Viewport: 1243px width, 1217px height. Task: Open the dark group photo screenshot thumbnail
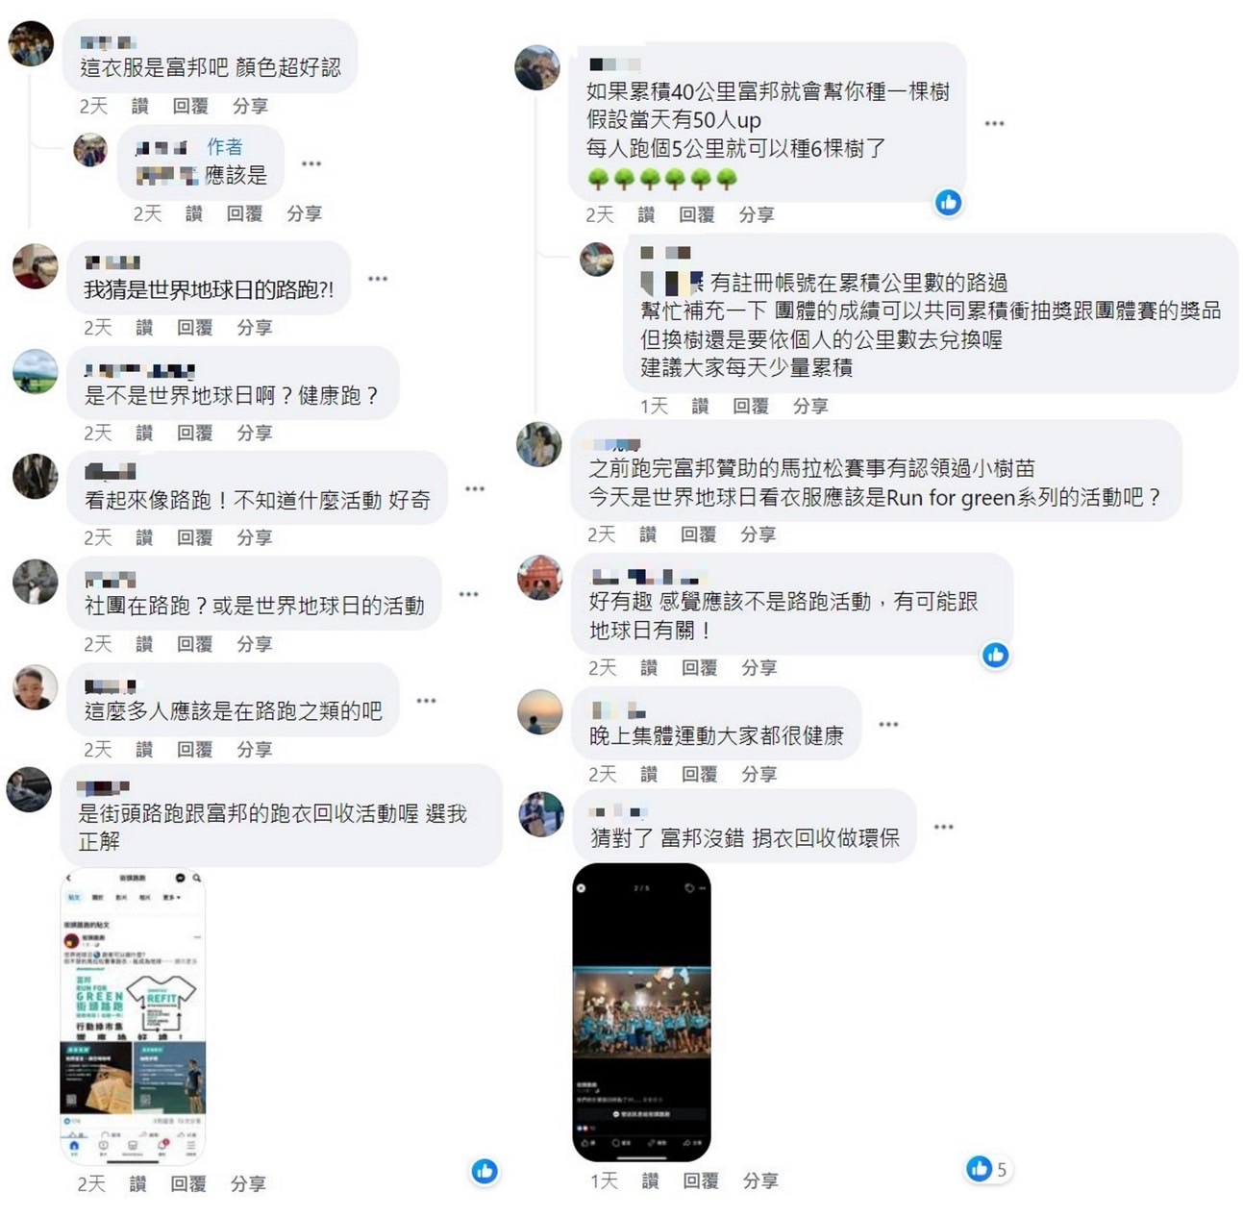641,1012
